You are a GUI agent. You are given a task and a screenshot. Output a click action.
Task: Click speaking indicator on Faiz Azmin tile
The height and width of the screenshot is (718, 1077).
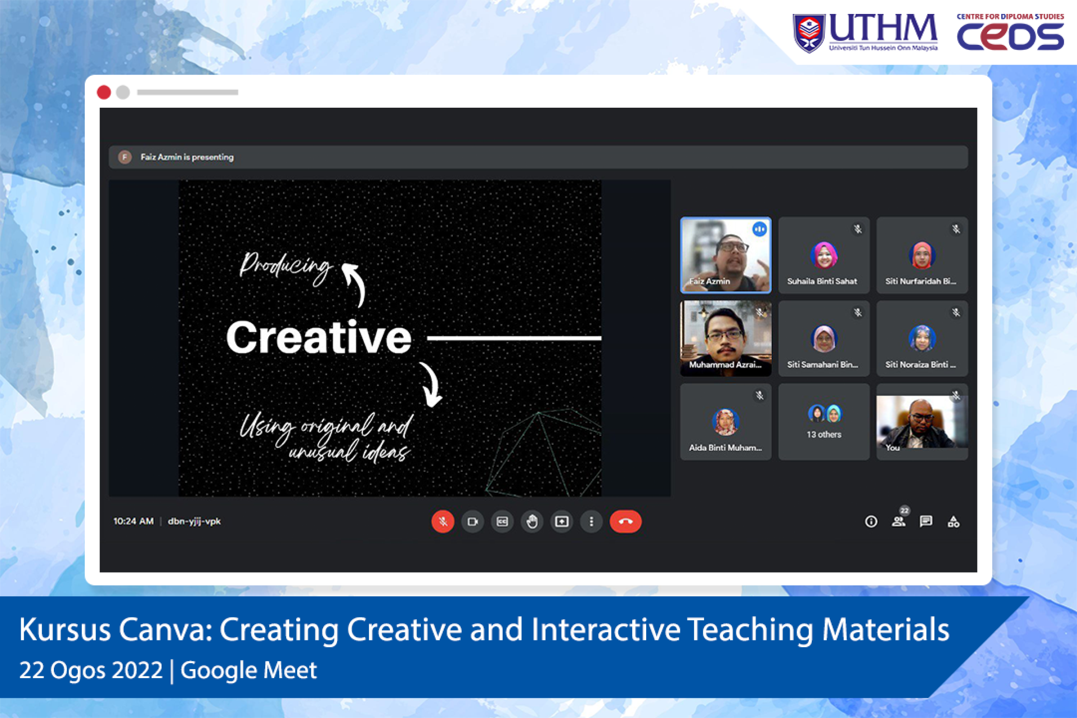(x=759, y=229)
